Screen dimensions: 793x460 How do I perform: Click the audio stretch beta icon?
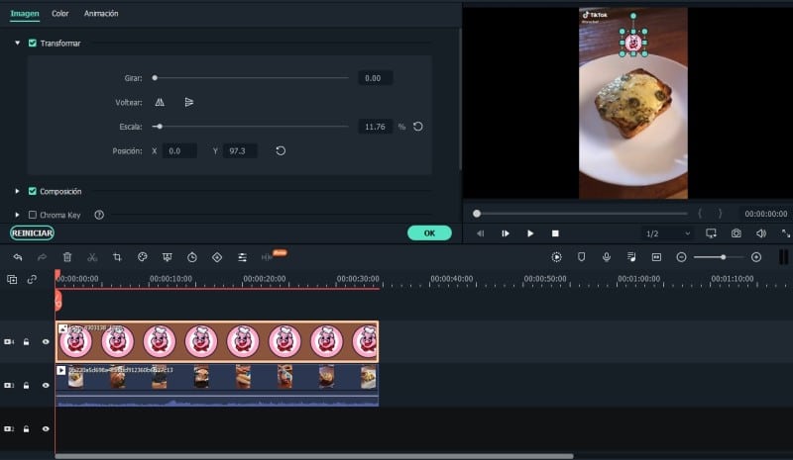267,257
